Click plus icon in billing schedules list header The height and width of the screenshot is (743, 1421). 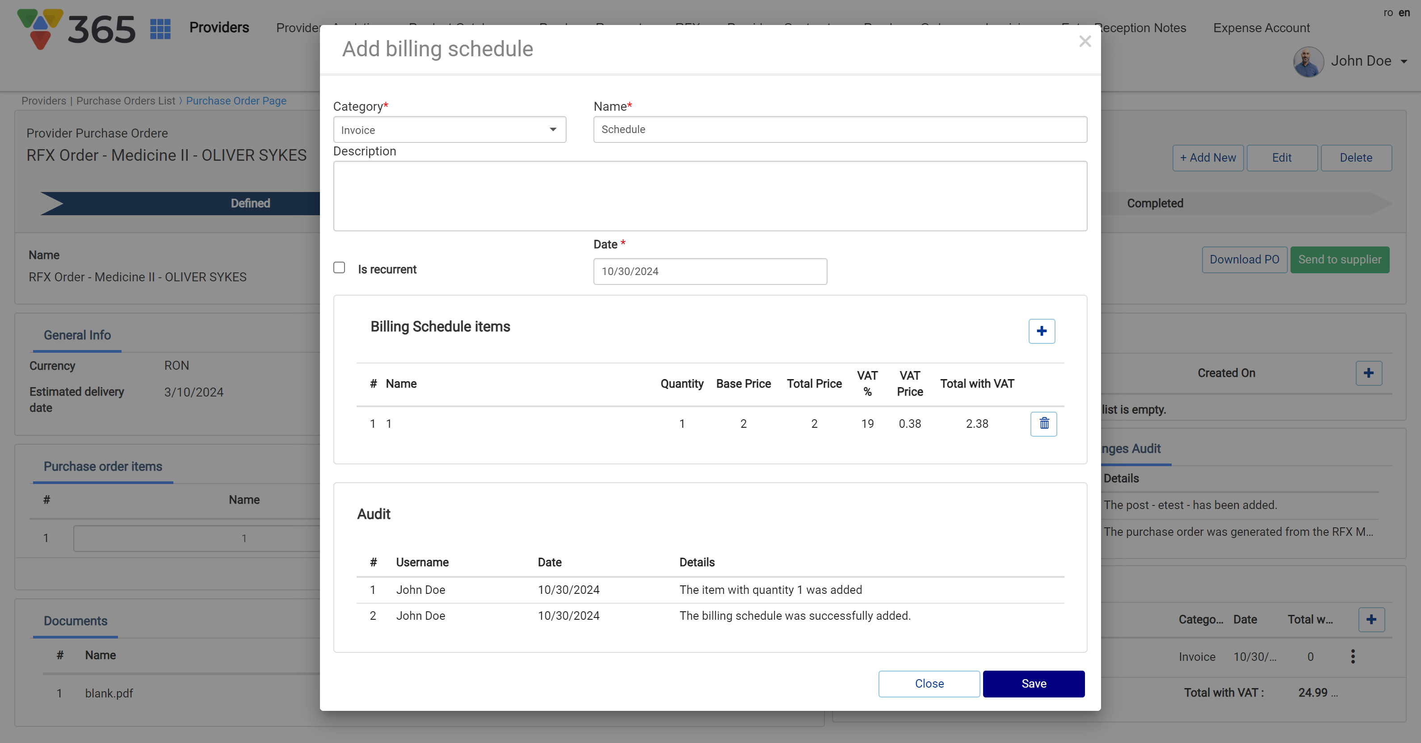click(x=1371, y=619)
